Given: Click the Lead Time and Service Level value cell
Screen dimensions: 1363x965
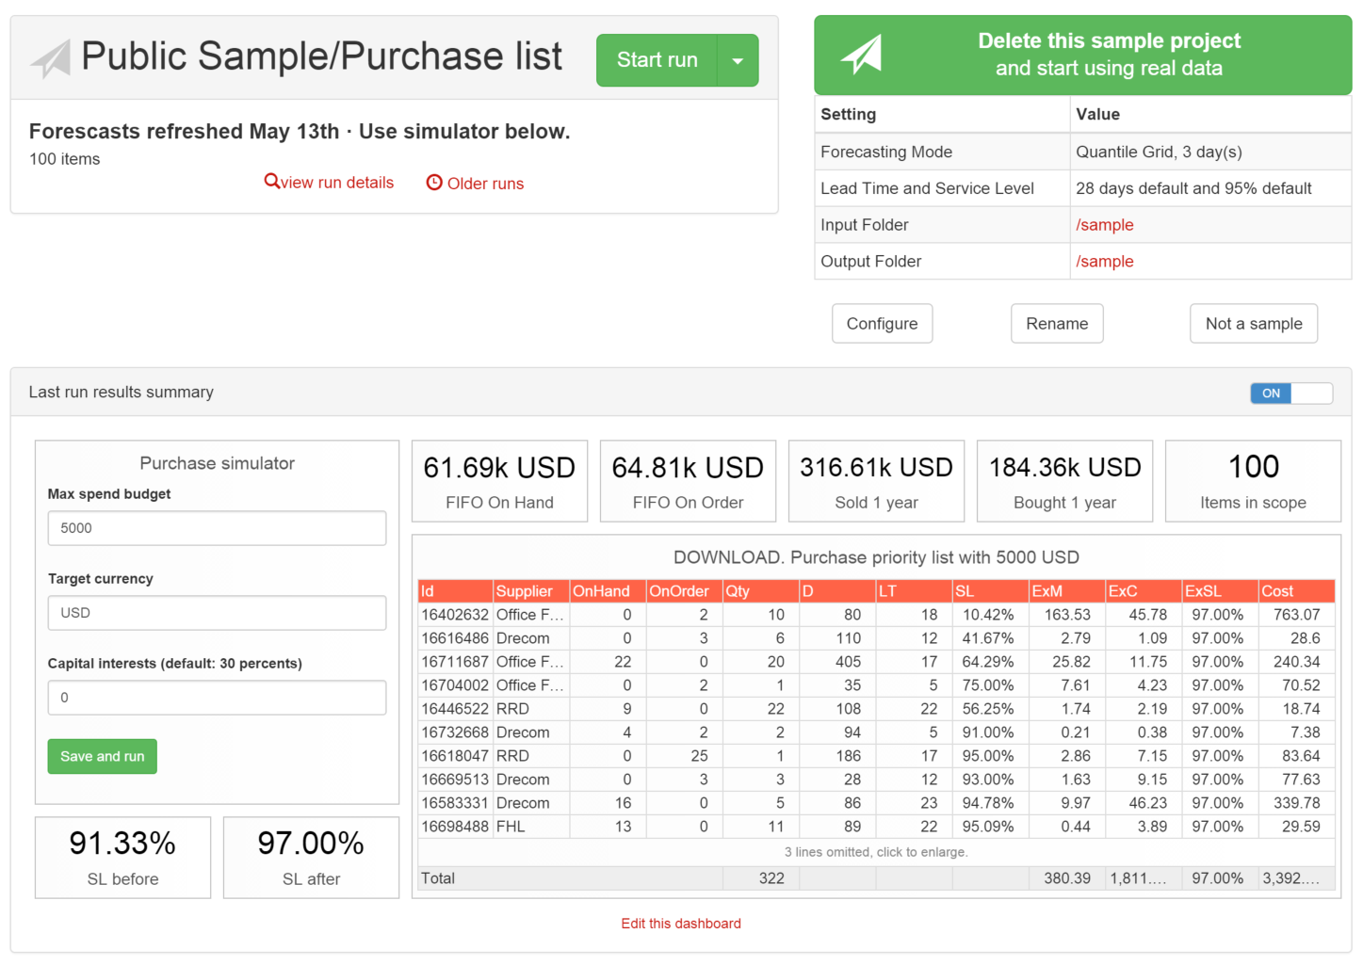Looking at the screenshot, I should point(1210,188).
